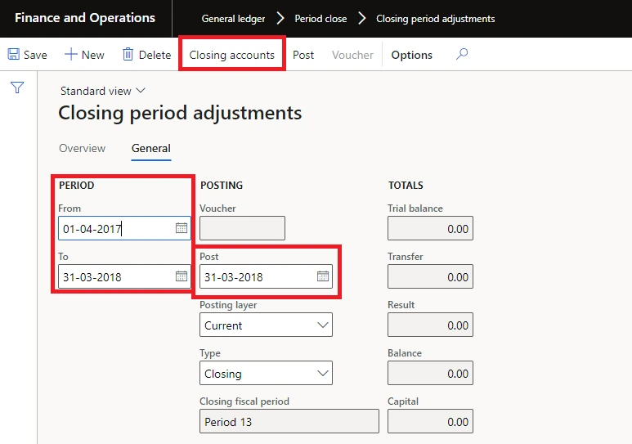The image size is (632, 444).
Task: Open the filter pane funnel icon
Action: point(17,87)
